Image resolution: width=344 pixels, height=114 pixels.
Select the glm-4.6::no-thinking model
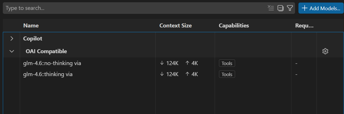click(x=52, y=63)
